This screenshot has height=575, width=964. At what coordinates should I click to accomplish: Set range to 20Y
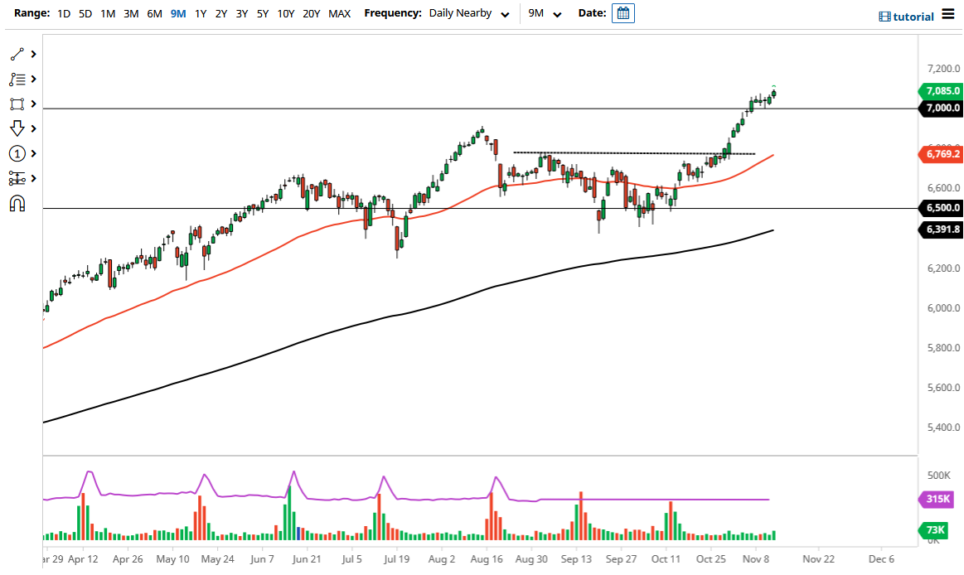(x=311, y=13)
